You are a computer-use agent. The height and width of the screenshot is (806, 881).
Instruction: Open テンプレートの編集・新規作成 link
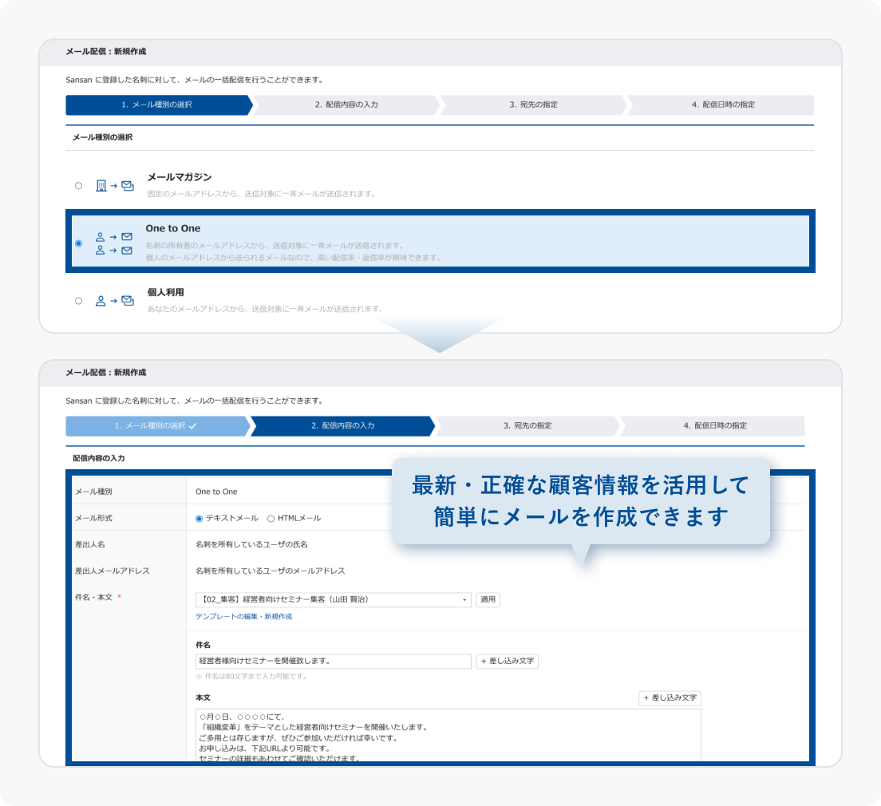click(244, 617)
